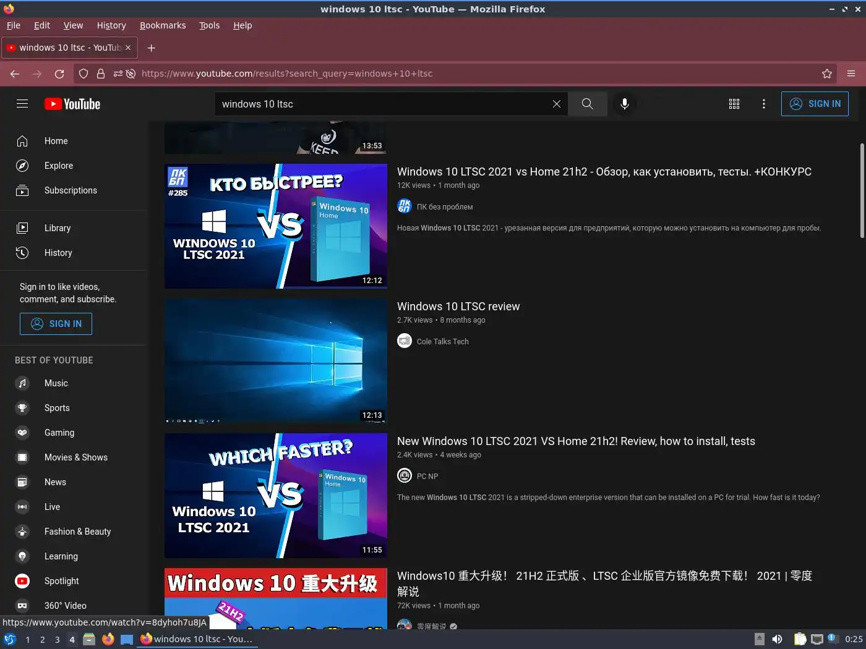This screenshot has height=649, width=866.
Task: Open the Bookmarks menu
Action: pyautogui.click(x=163, y=25)
